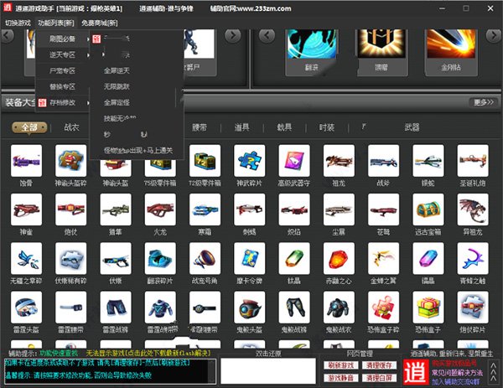
Task: Choose 替换专区 from the menu
Action: point(63,86)
